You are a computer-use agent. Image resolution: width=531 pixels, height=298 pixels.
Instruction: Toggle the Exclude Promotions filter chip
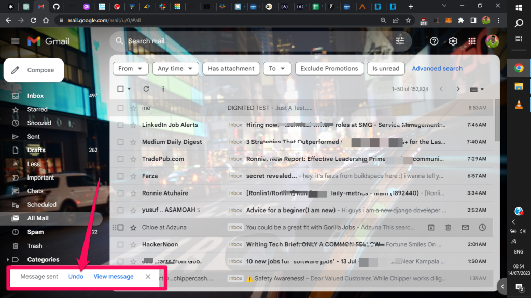[329, 69]
